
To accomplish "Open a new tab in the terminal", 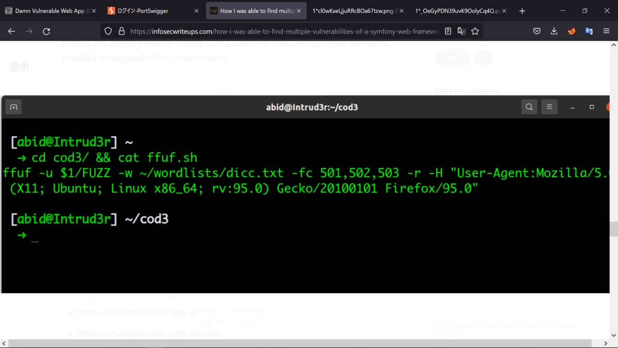I will pyautogui.click(x=13, y=107).
